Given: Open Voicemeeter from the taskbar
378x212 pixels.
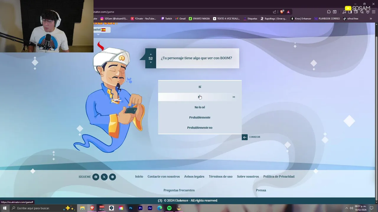Looking at the screenshot, I should click(102, 208).
